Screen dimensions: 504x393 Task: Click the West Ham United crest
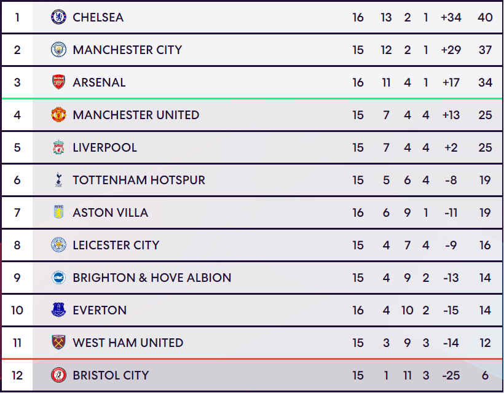58,343
